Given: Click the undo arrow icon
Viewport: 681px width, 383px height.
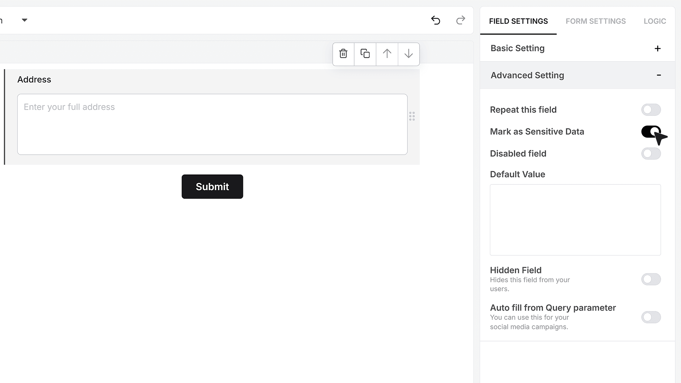Looking at the screenshot, I should point(436,20).
